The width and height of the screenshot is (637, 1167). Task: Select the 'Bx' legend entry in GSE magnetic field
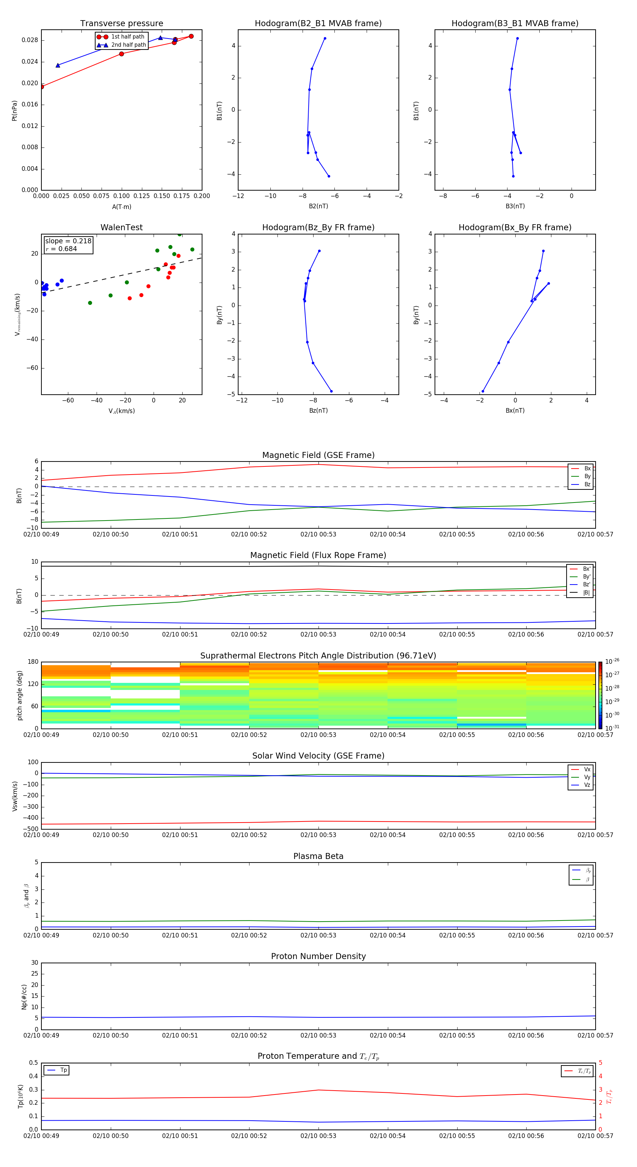(x=581, y=469)
